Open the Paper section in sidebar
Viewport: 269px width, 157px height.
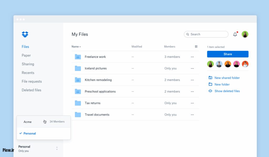26,55
